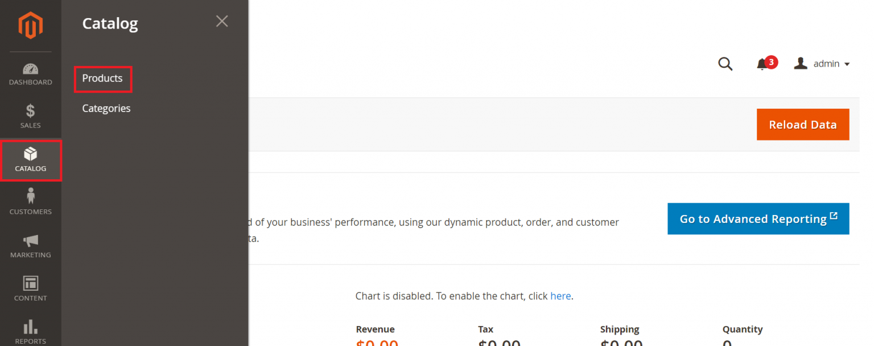Select Products in the Catalog menu
The height and width of the screenshot is (346, 874).
tap(102, 79)
